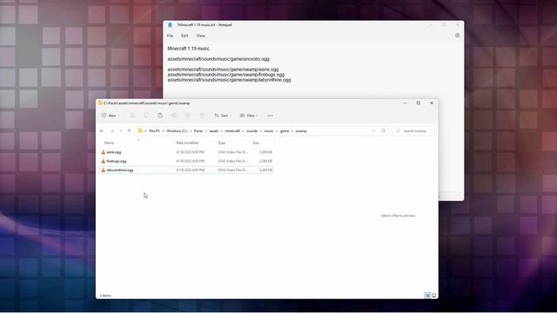The width and height of the screenshot is (557, 313).
Task: Expand the address bar history dropdown
Action: [x=373, y=131]
